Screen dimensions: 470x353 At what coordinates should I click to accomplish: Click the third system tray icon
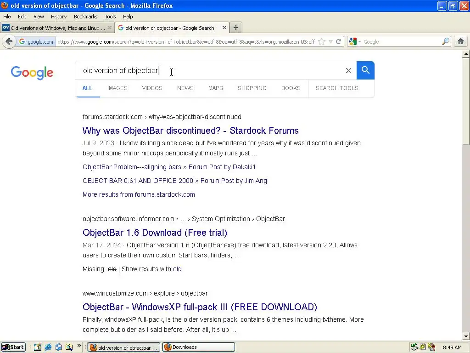pyautogui.click(x=431, y=347)
